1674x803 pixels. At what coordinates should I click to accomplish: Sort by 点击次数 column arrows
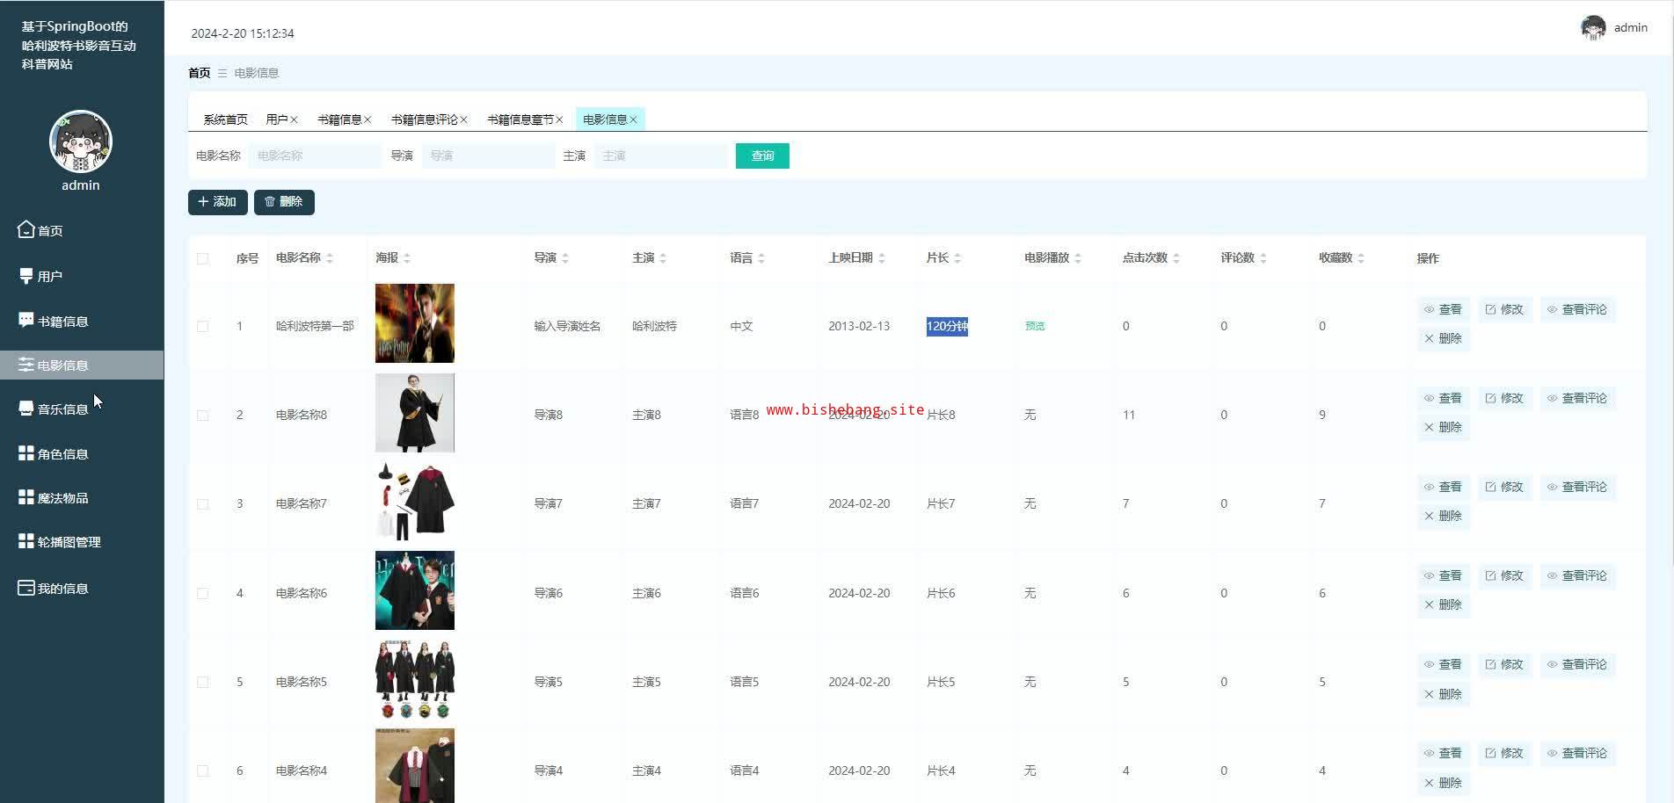1176,258
